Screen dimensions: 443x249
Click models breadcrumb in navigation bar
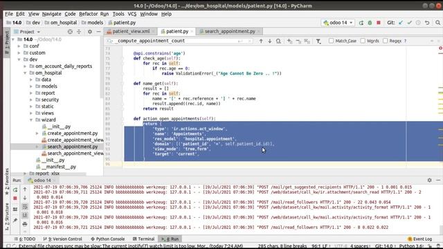(x=92, y=23)
